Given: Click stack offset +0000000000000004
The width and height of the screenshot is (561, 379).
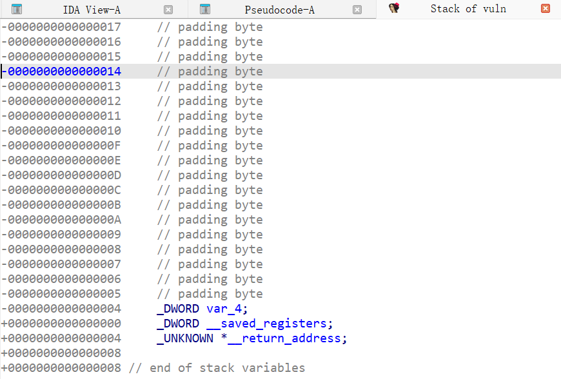Looking at the screenshot, I should [x=61, y=338].
